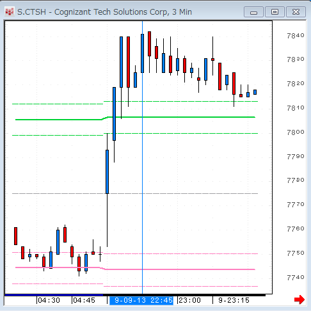Click the title 'S.CTSH - Cognizant Tech Solutions Corp, 3 Min'

pos(104,12)
